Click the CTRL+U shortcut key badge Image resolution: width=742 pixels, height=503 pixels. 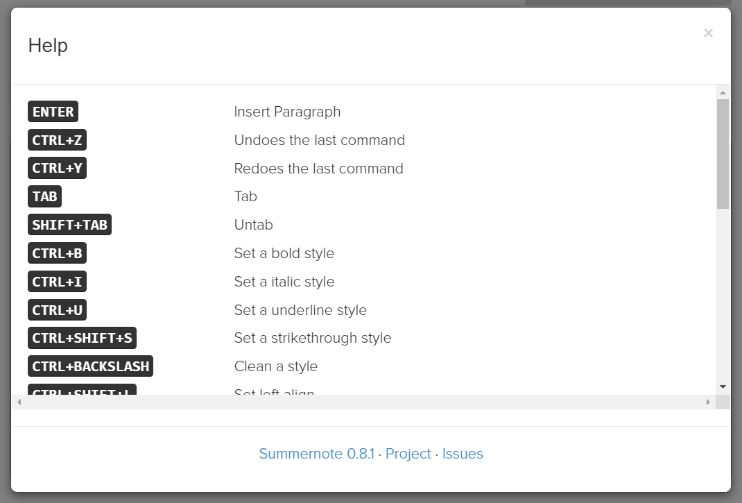point(57,310)
